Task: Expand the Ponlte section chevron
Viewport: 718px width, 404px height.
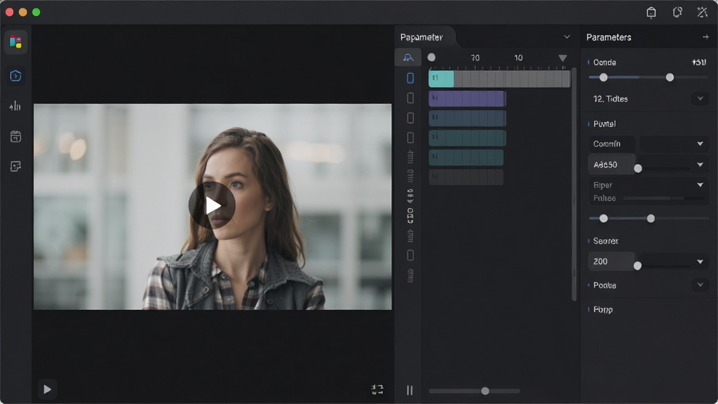Action: pyautogui.click(x=700, y=285)
